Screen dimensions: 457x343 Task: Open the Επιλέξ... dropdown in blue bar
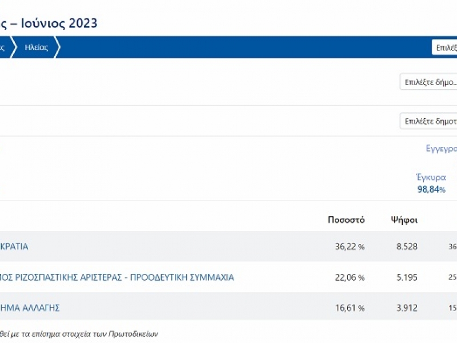(x=444, y=47)
